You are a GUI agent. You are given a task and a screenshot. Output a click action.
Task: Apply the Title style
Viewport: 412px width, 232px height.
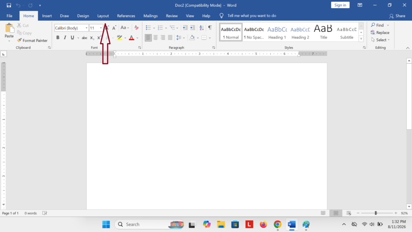click(x=323, y=32)
